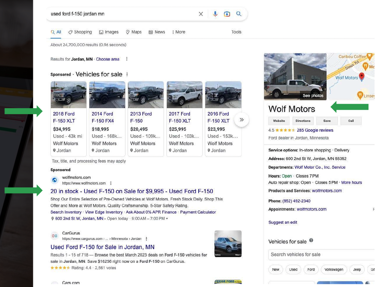Open the More search categories dropdown

click(179, 32)
